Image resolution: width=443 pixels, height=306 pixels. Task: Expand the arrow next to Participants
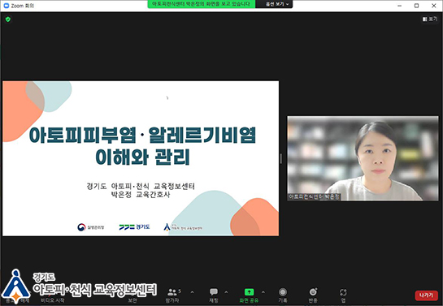click(x=192, y=292)
